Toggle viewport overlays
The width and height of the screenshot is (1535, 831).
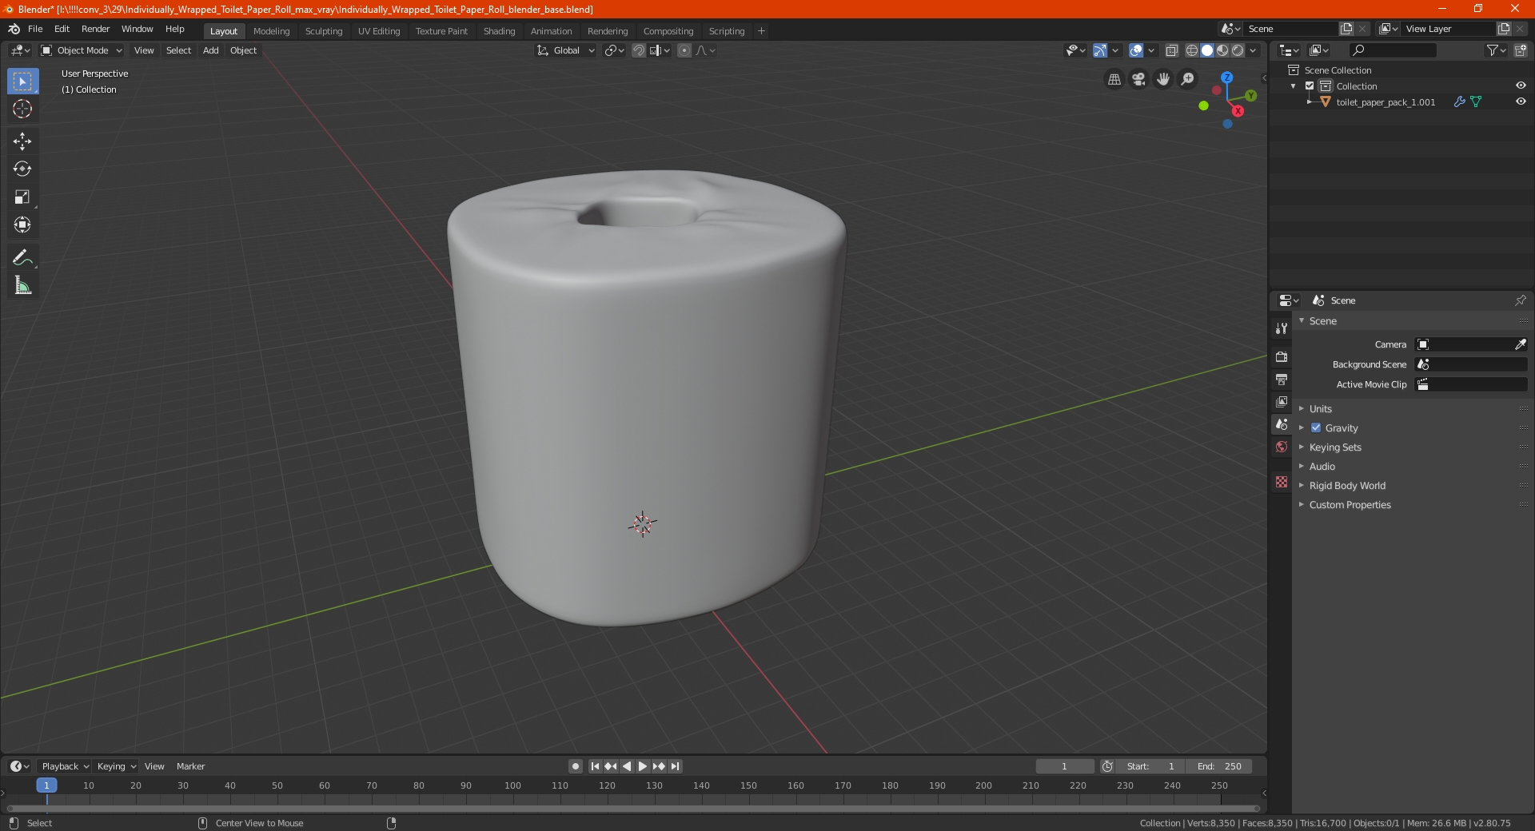(1136, 50)
